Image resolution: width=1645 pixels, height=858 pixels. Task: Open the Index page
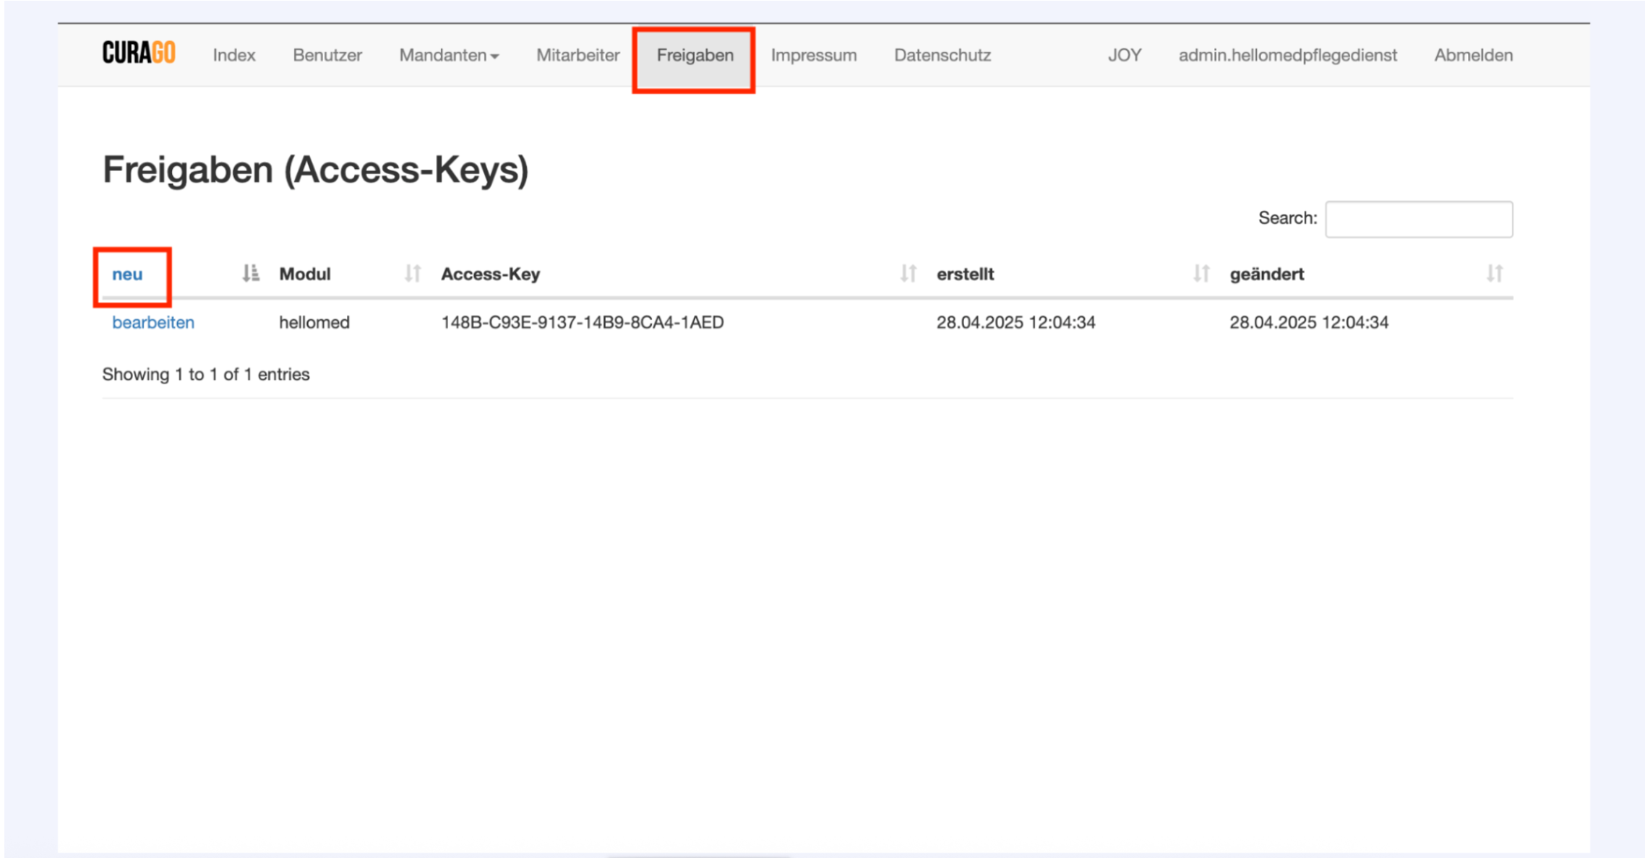pos(233,56)
